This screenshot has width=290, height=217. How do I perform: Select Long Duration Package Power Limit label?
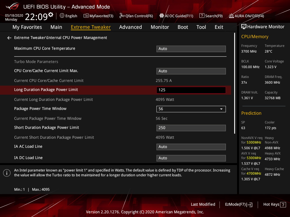[x=46, y=90]
